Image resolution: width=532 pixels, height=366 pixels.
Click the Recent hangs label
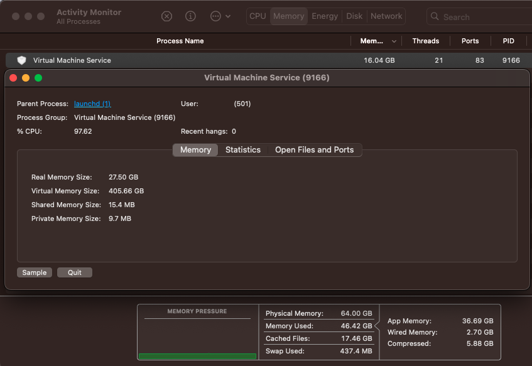coord(204,131)
